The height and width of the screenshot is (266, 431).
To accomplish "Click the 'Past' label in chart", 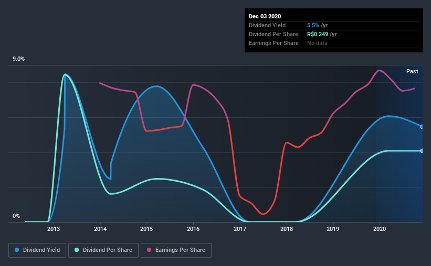I will pos(412,71).
